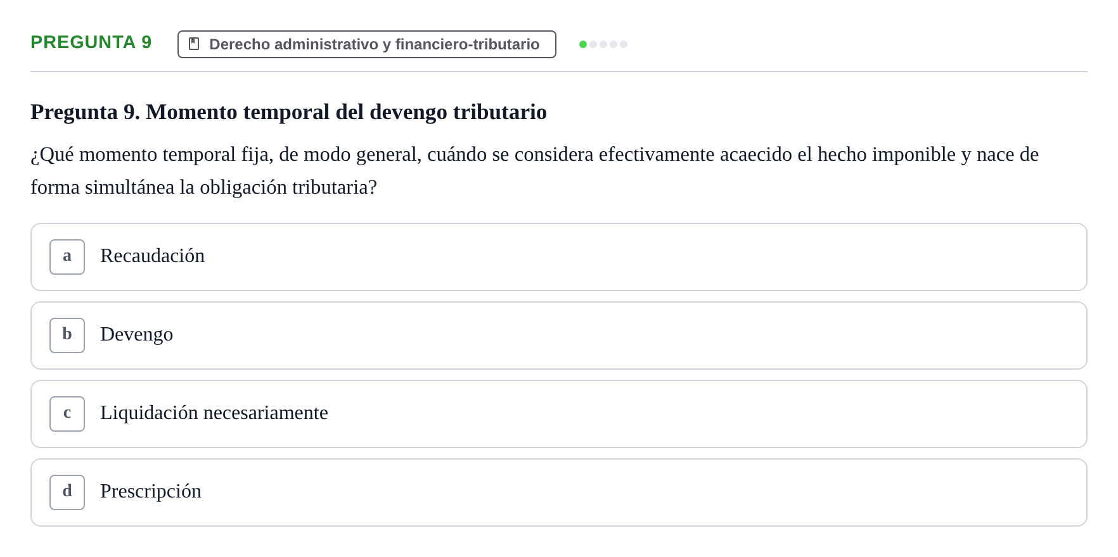Choose the Devengo answer option
Image resolution: width=1118 pixels, height=557 pixels.
pos(559,335)
